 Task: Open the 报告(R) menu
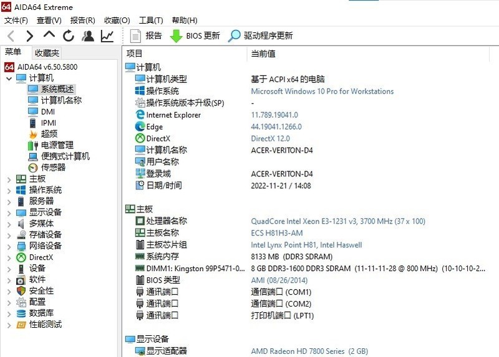pos(83,21)
